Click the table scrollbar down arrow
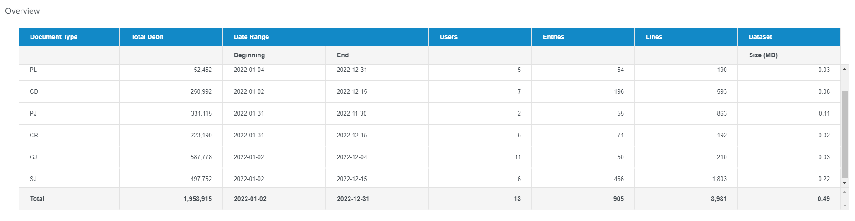 (x=845, y=183)
